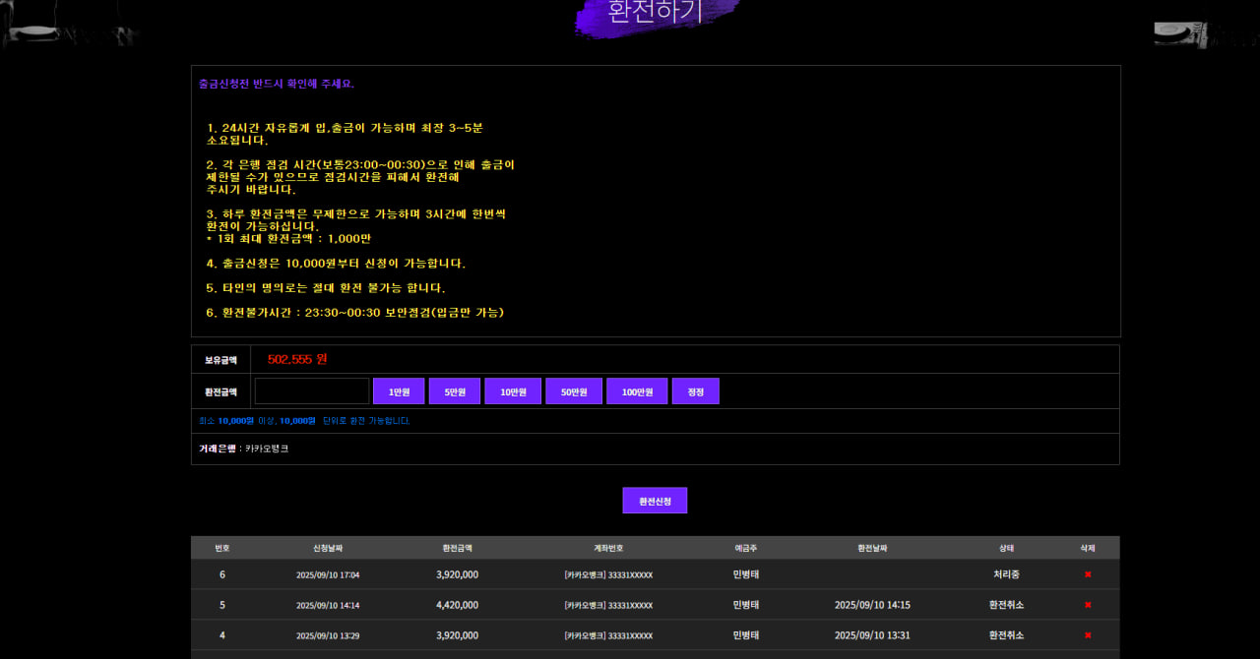Click inside the 환전금액 amount input field

[312, 391]
